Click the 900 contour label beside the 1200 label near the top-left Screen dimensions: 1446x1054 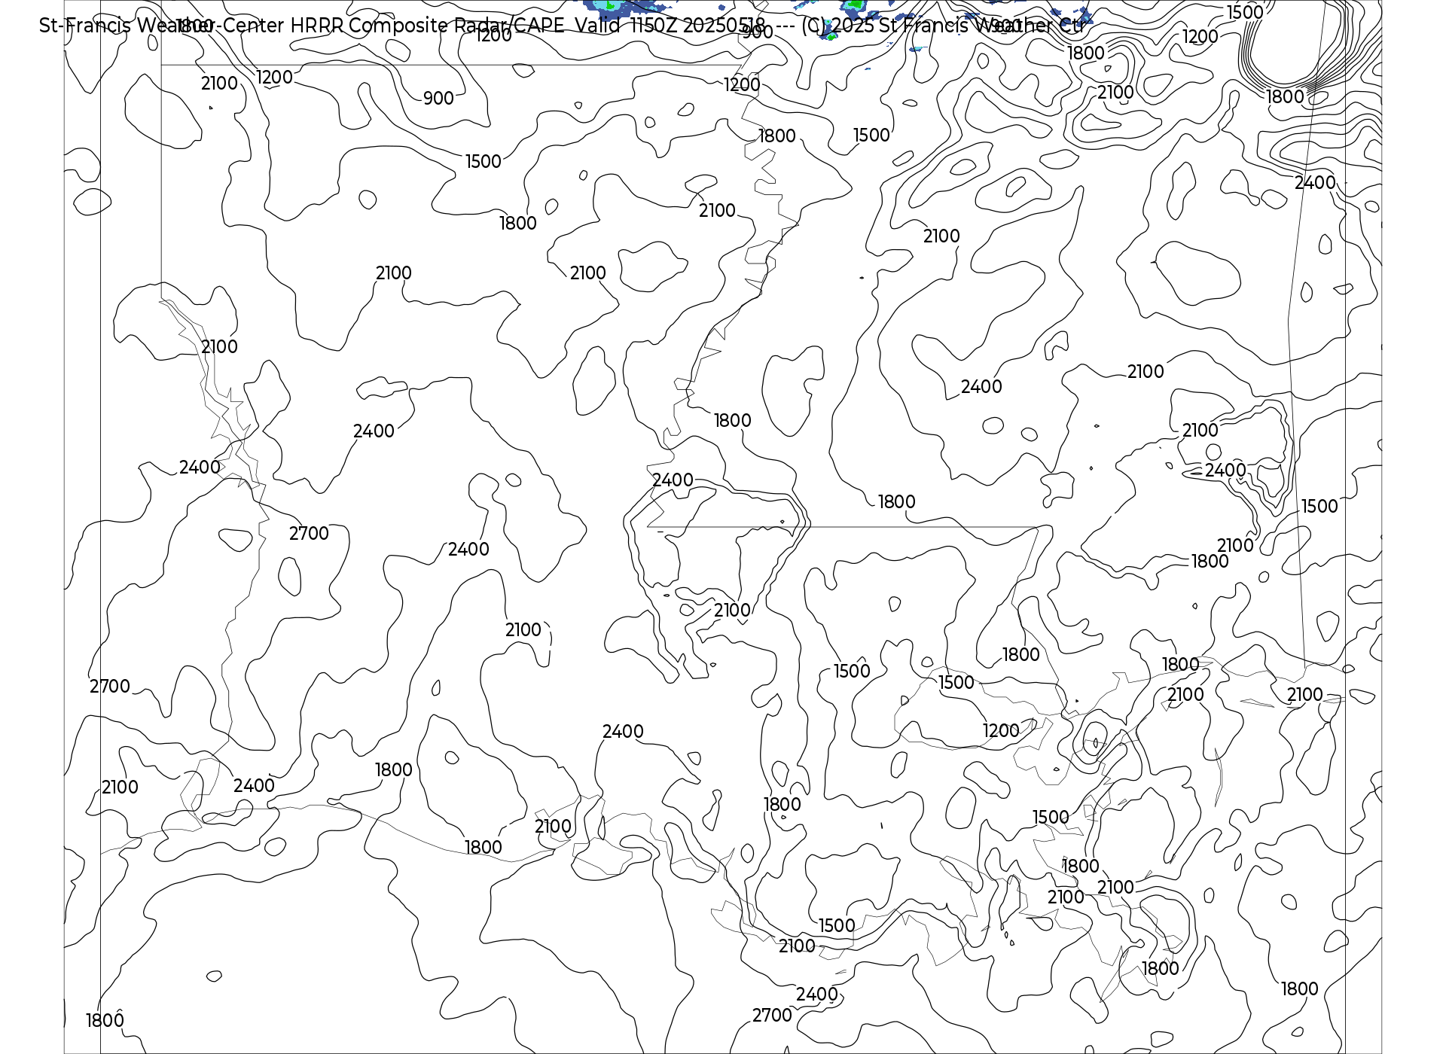tap(438, 99)
